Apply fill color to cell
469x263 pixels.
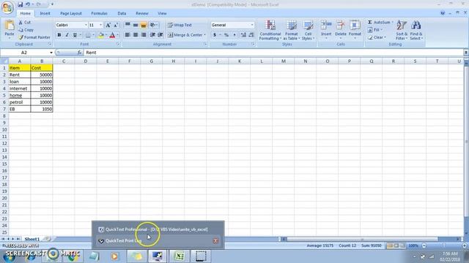[x=101, y=35]
